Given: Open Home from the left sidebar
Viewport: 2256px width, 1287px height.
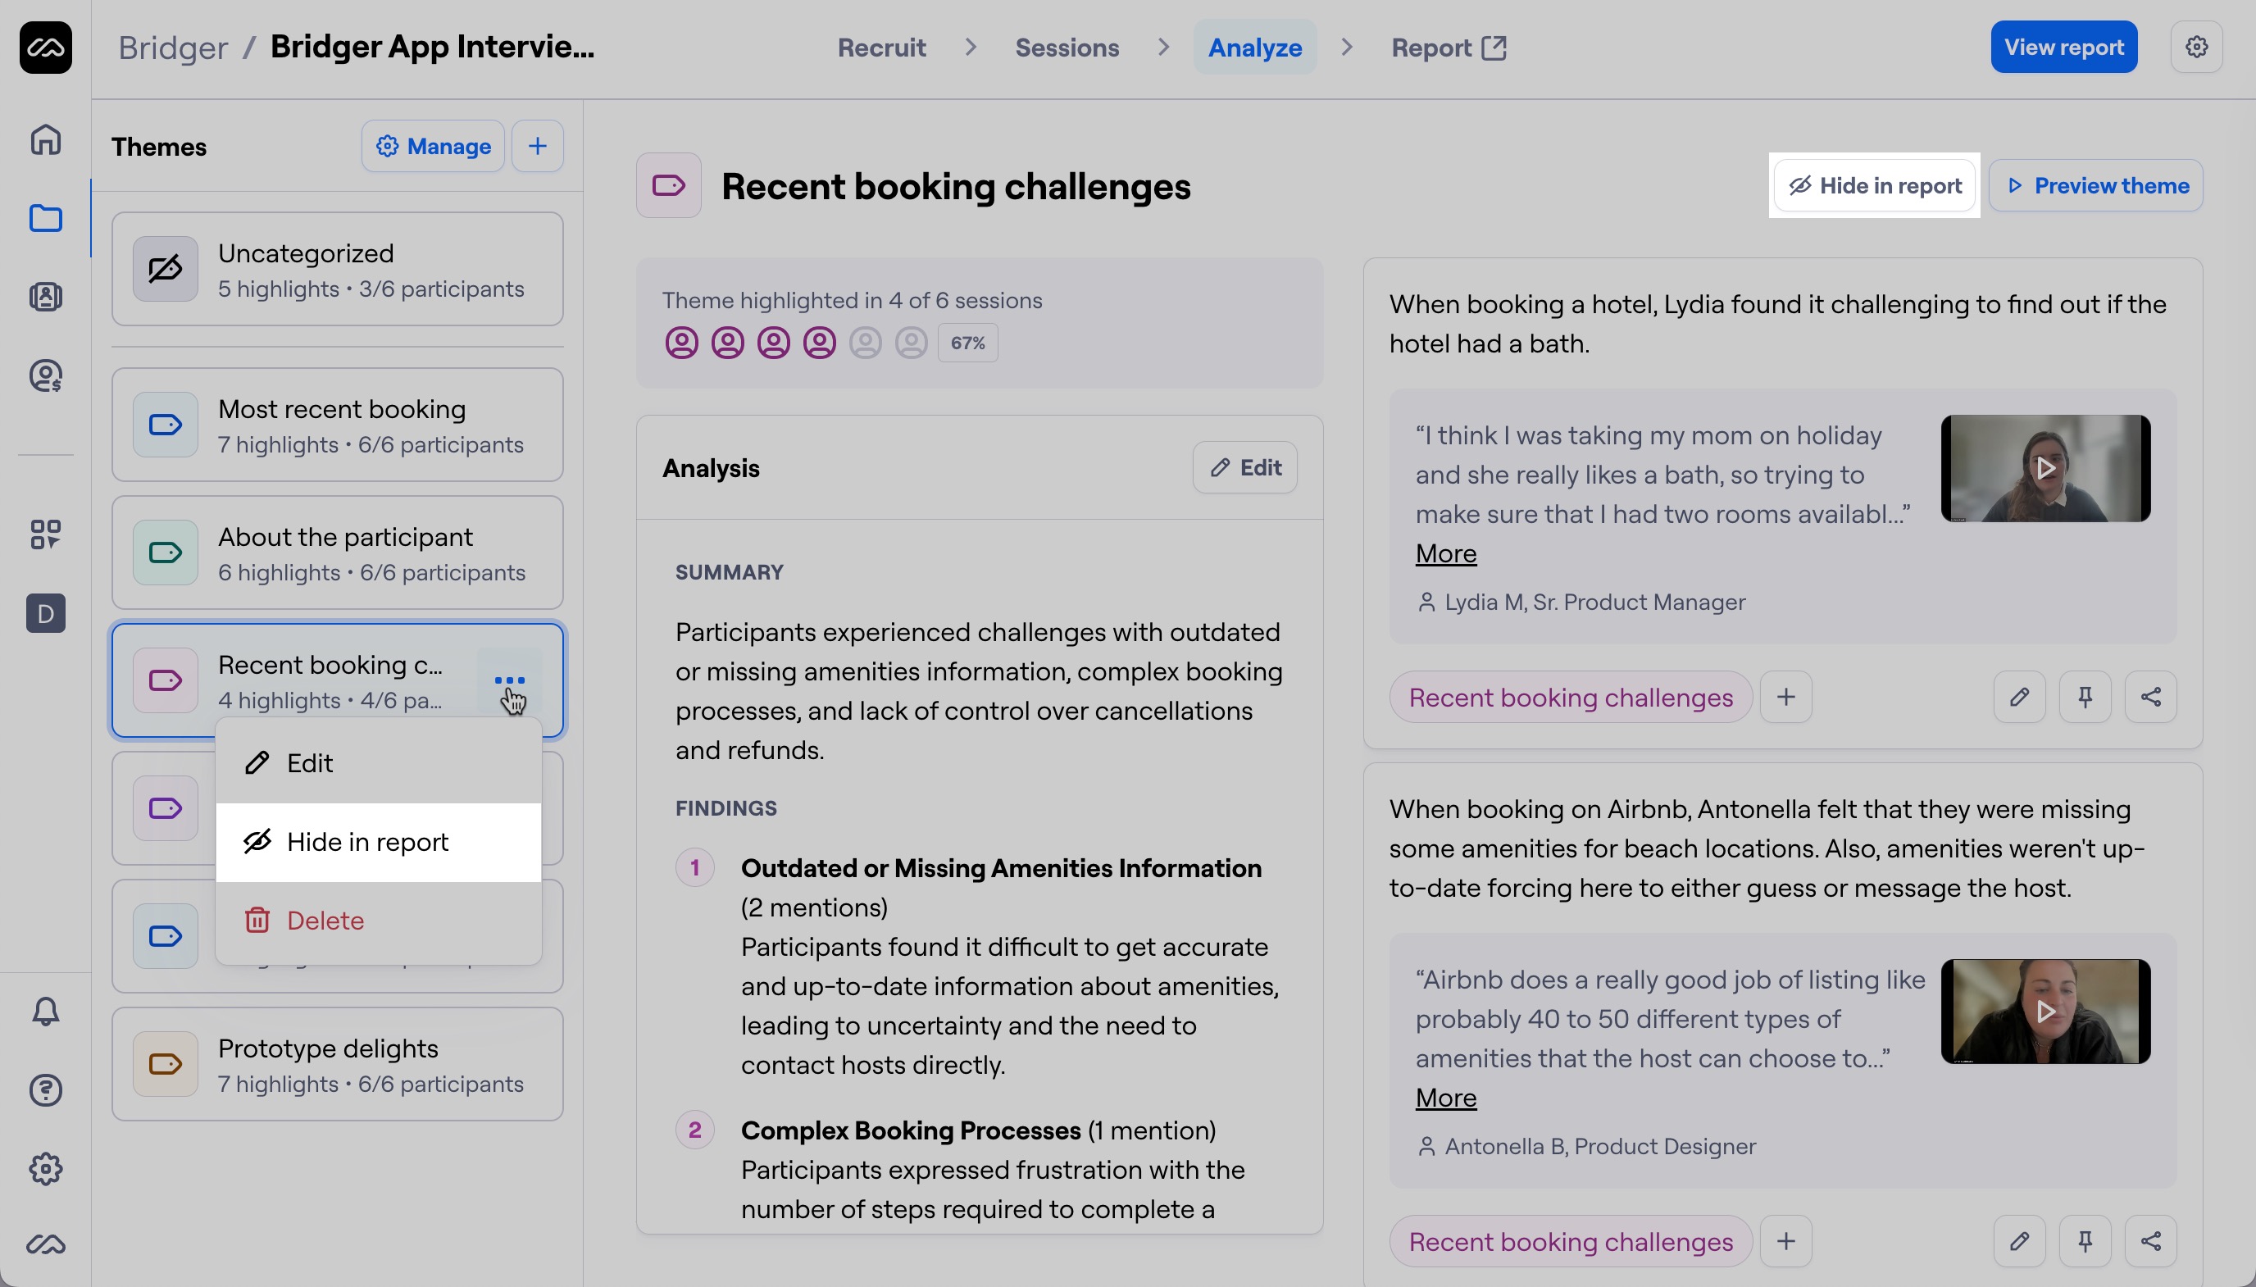Looking at the screenshot, I should [x=45, y=139].
